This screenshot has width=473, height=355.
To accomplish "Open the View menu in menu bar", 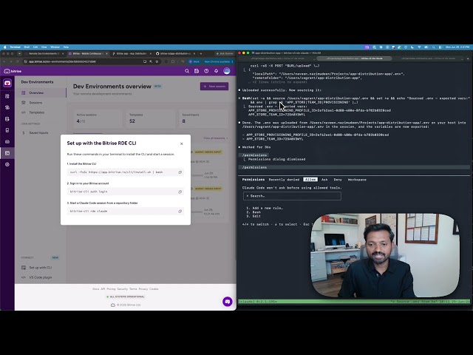I will click(44, 47).
